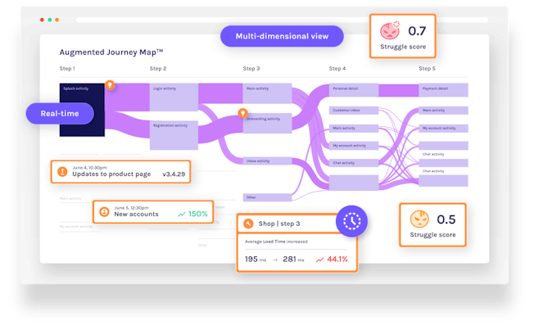
Task: Select the Step 3 column header
Action: point(251,69)
